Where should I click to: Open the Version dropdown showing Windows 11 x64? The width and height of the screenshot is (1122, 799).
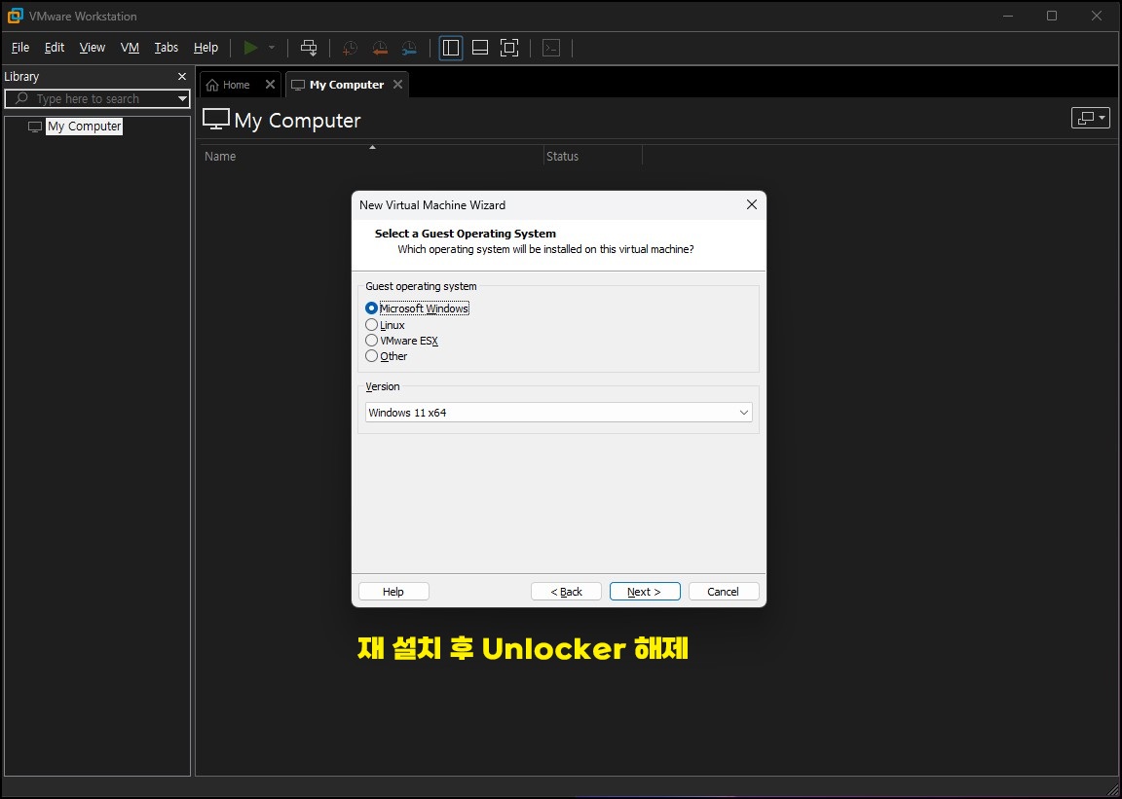(558, 413)
